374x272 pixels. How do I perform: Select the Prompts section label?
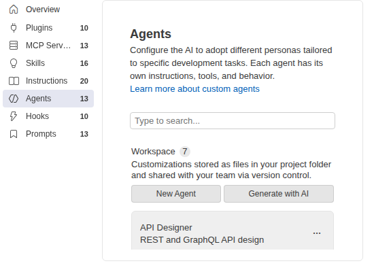(x=41, y=134)
